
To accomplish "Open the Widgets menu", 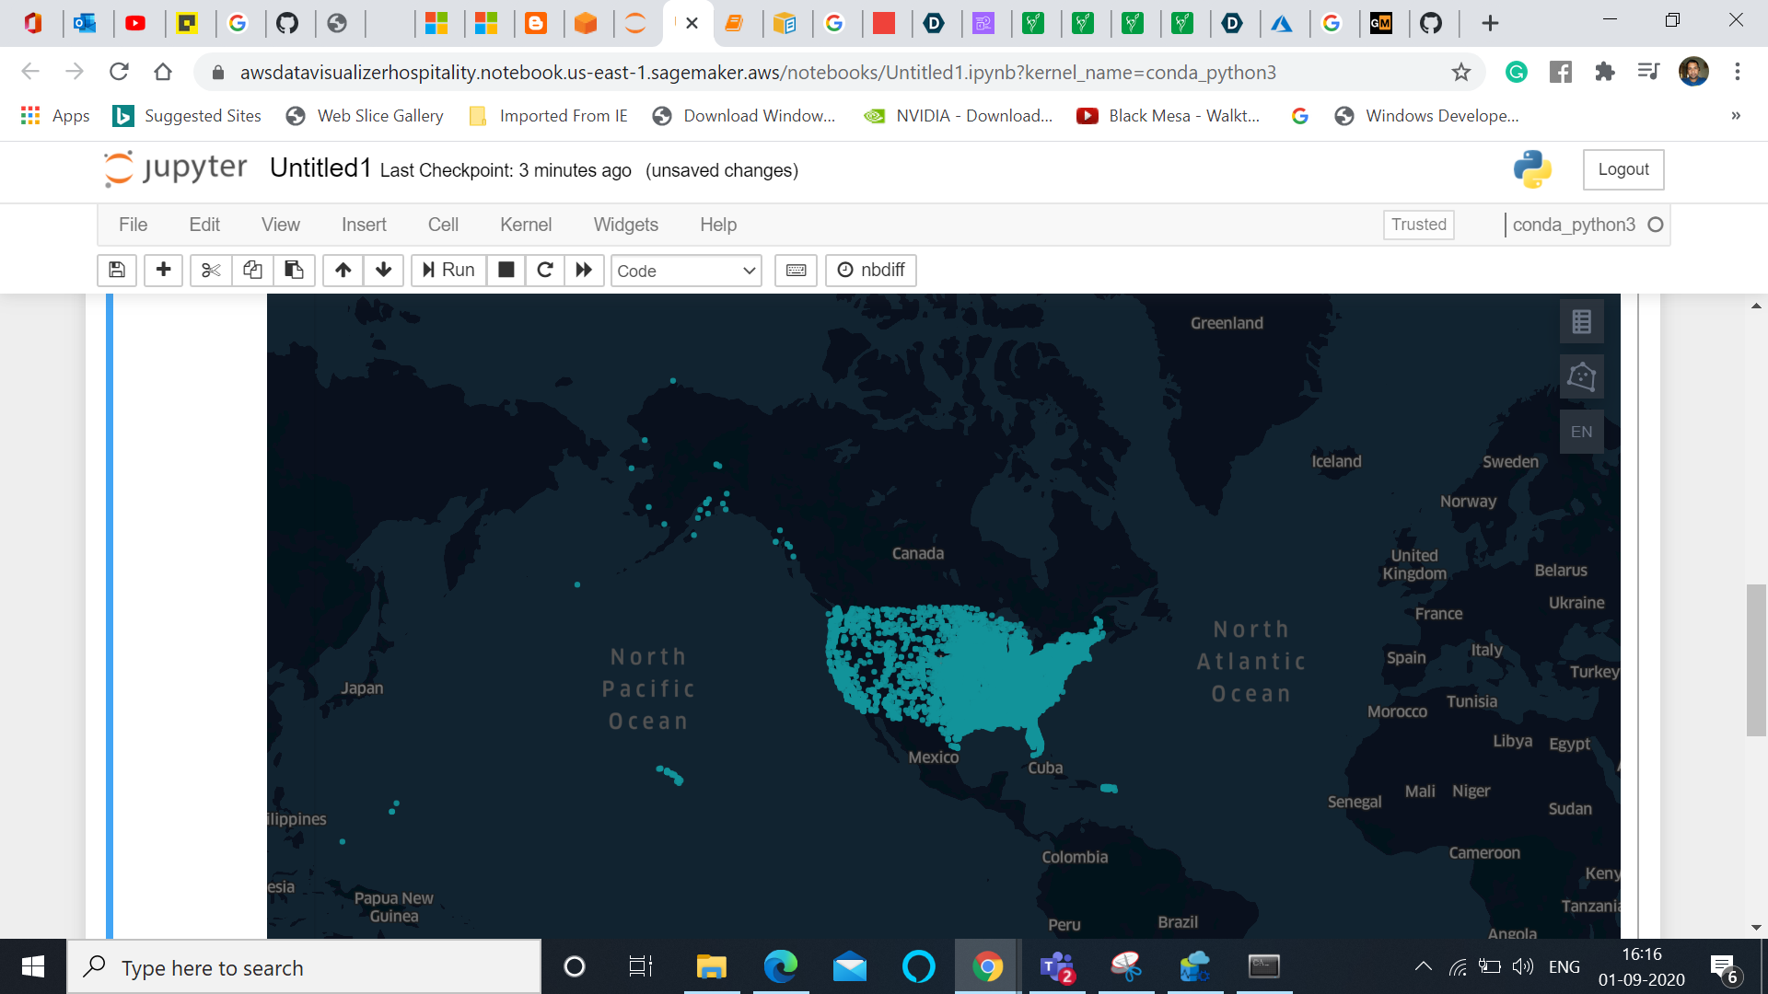I will (x=625, y=225).
